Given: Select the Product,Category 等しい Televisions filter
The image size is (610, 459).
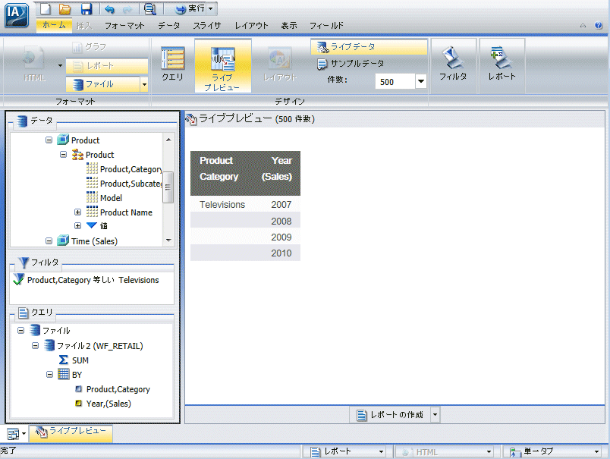Looking at the screenshot, I should 93,280.
